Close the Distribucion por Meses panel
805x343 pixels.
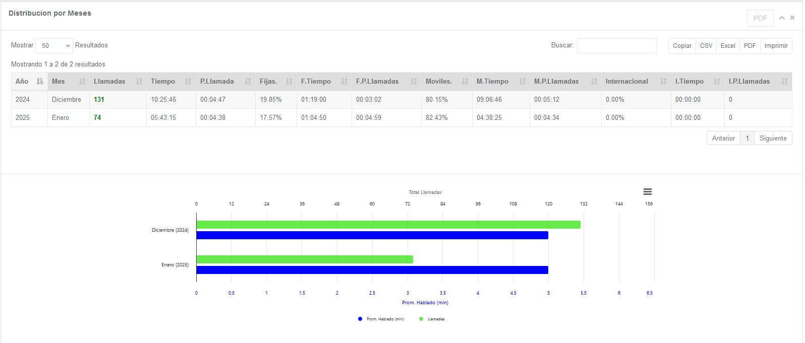point(792,18)
